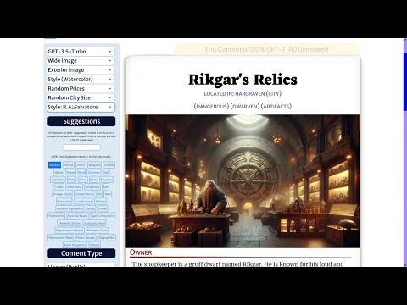
Task: Pick the Astral Projections tag
Action: click(x=75, y=245)
